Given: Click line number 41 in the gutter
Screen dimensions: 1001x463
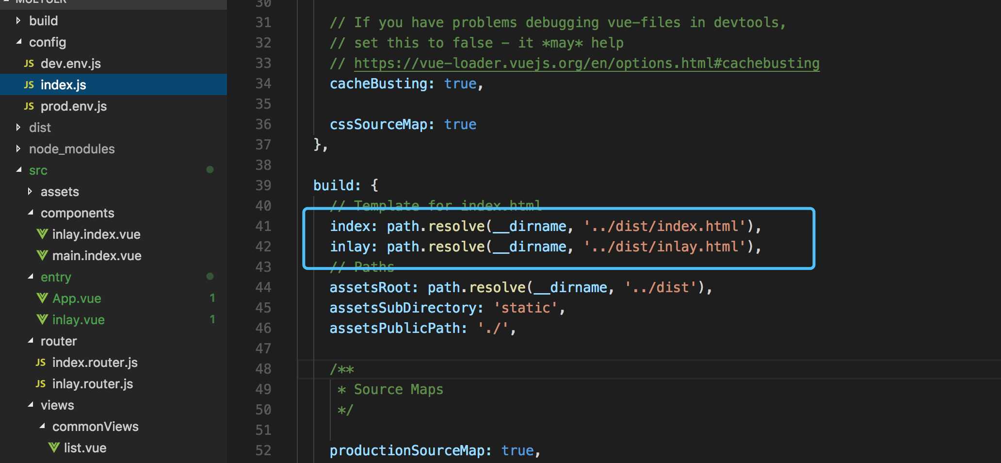Looking at the screenshot, I should (263, 226).
